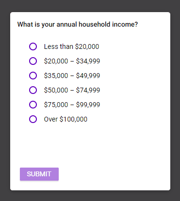The image size is (180, 201).
Task: Select the bracket covering an $80,000 income
Action: 33,105
